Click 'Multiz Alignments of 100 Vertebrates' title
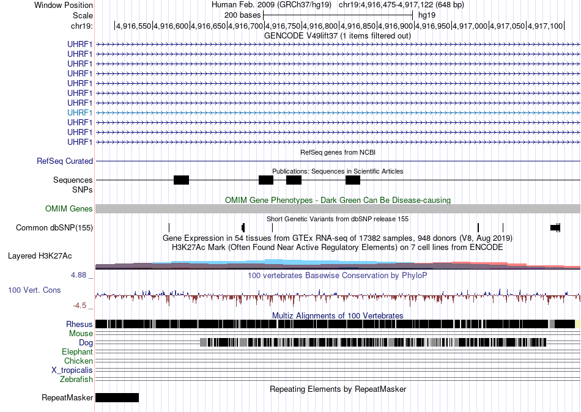Screen dimensions: 581x412 pos(338,315)
